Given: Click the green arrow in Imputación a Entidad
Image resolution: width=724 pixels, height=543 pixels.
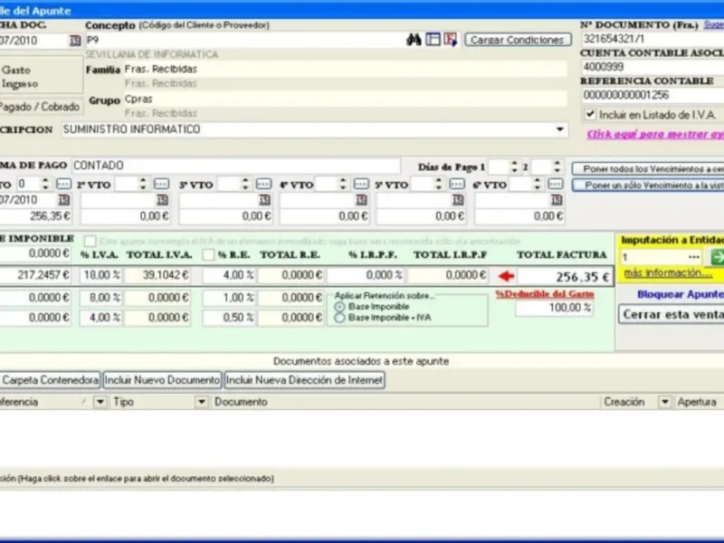Looking at the screenshot, I should point(718,258).
